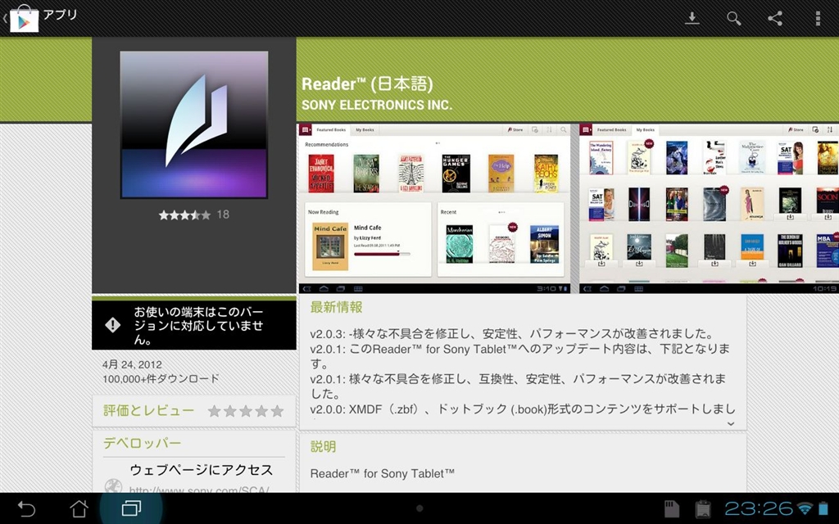Tap the Reader app logo image
This screenshot has height=524, width=839.
(x=193, y=124)
